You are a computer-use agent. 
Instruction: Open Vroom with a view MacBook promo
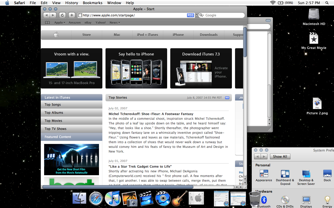point(72,68)
